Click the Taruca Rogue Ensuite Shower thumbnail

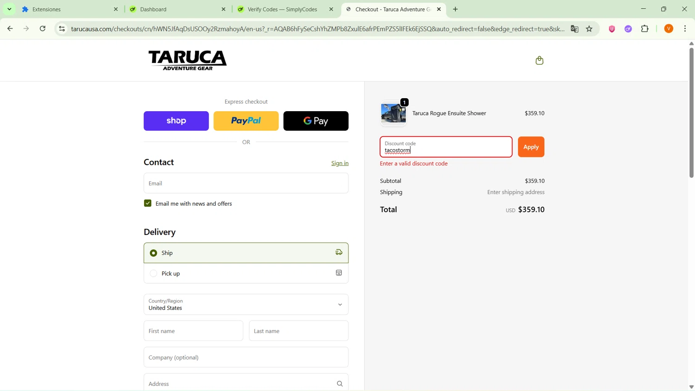(x=393, y=114)
